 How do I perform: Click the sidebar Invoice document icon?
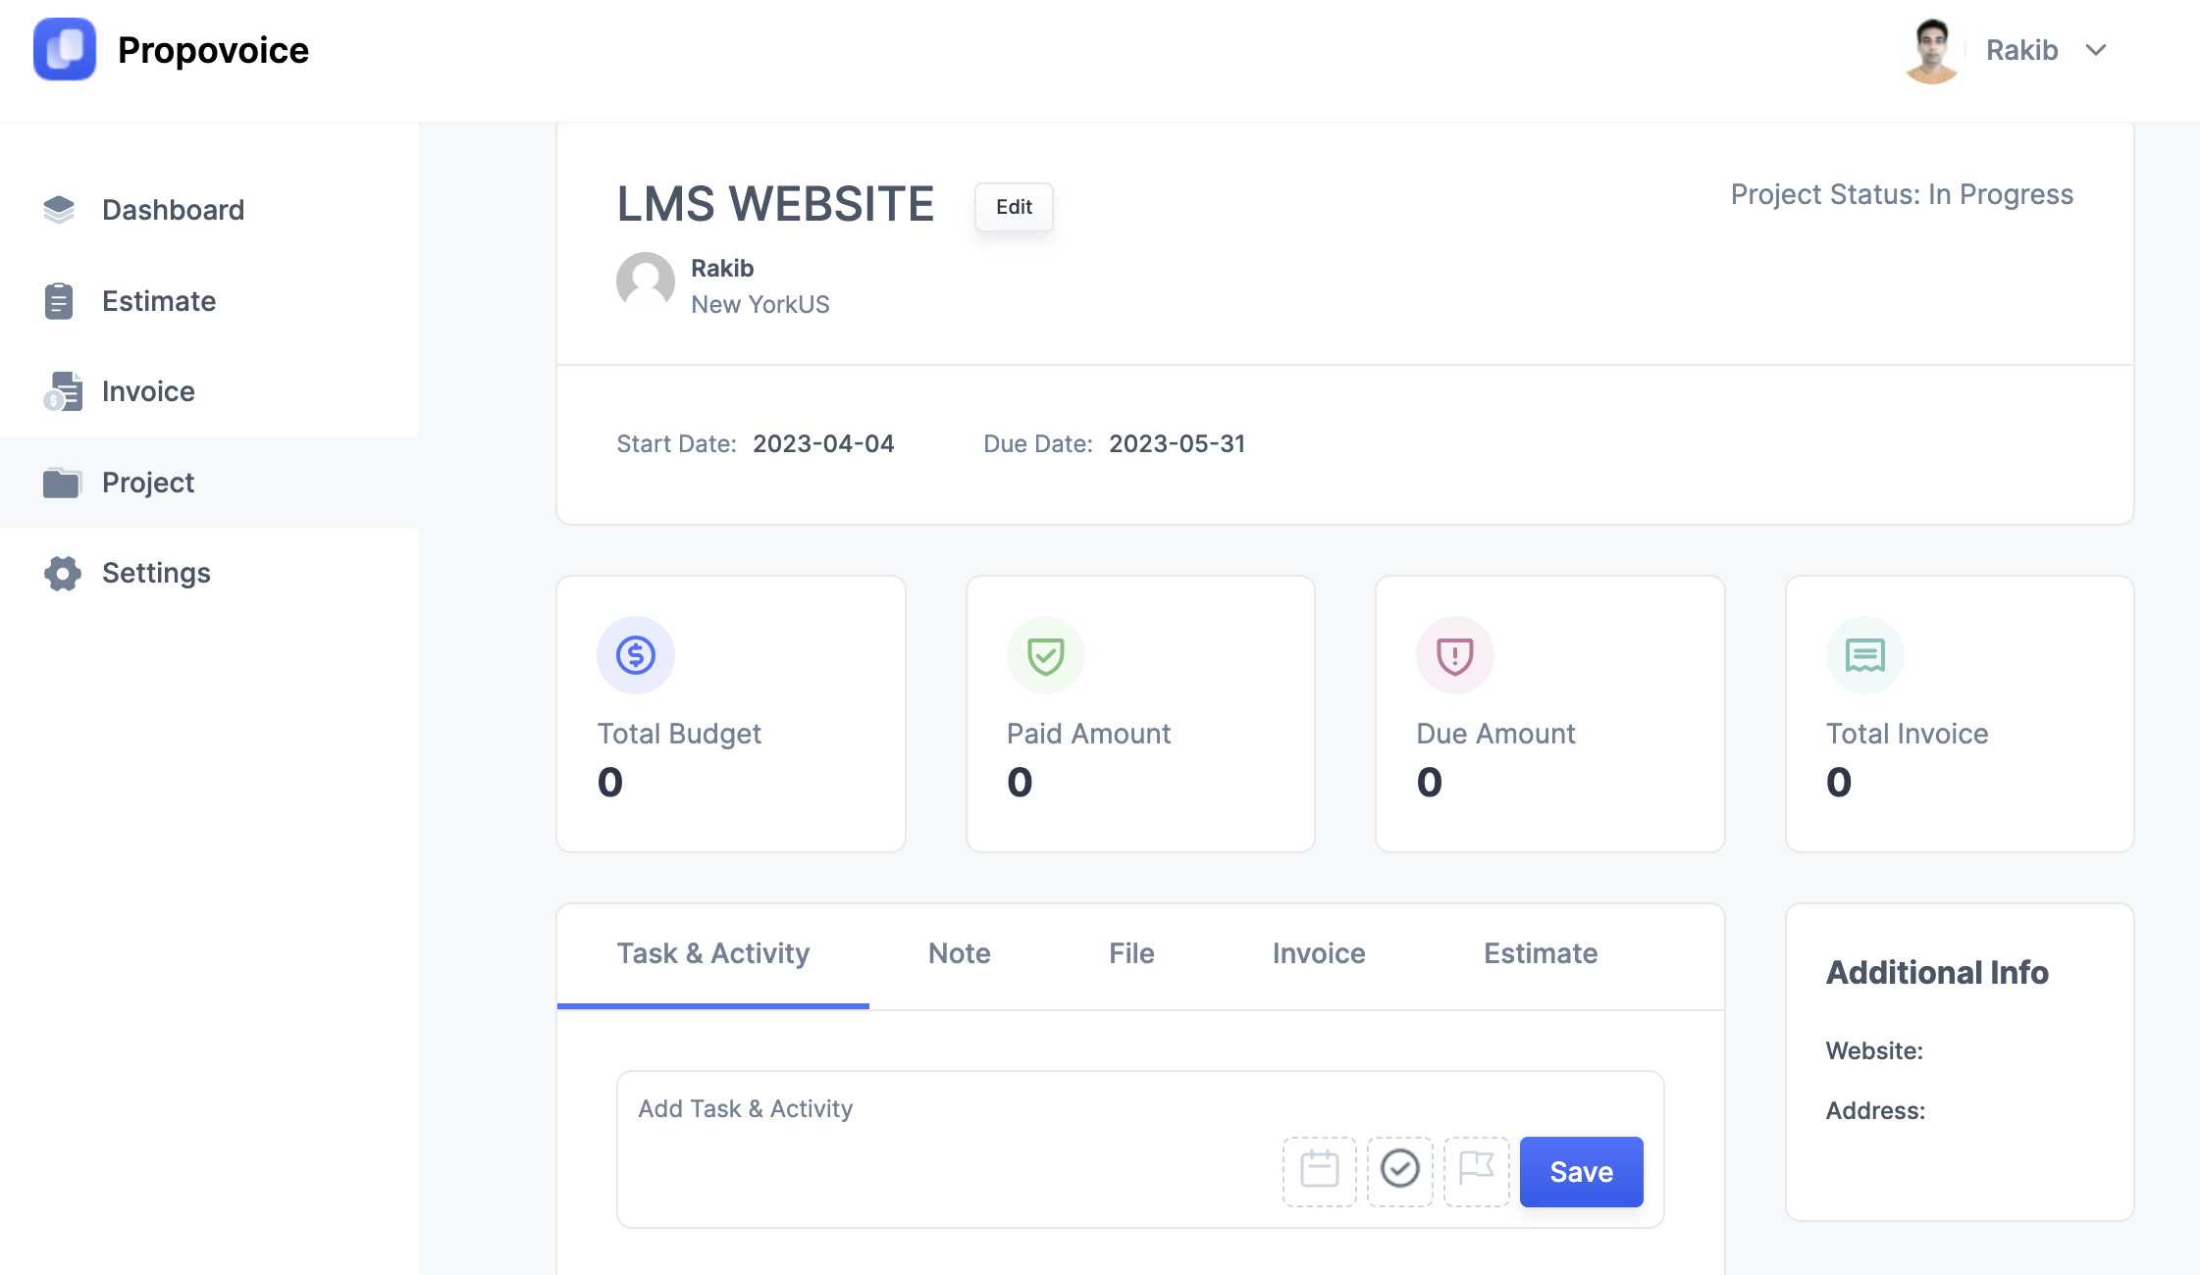point(62,391)
